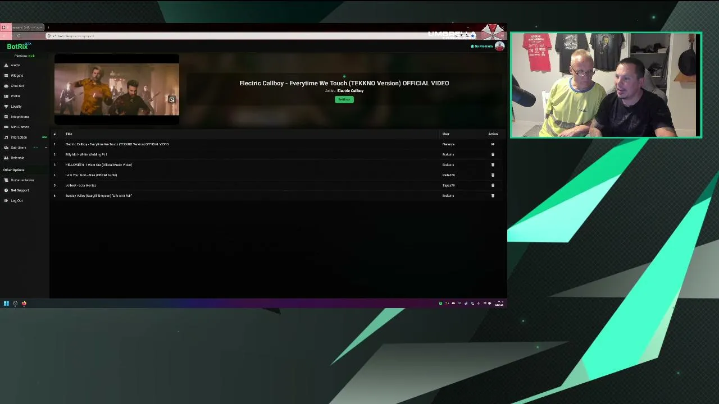Select the BotRix browser tab
The width and height of the screenshot is (719, 404).
coord(22,27)
